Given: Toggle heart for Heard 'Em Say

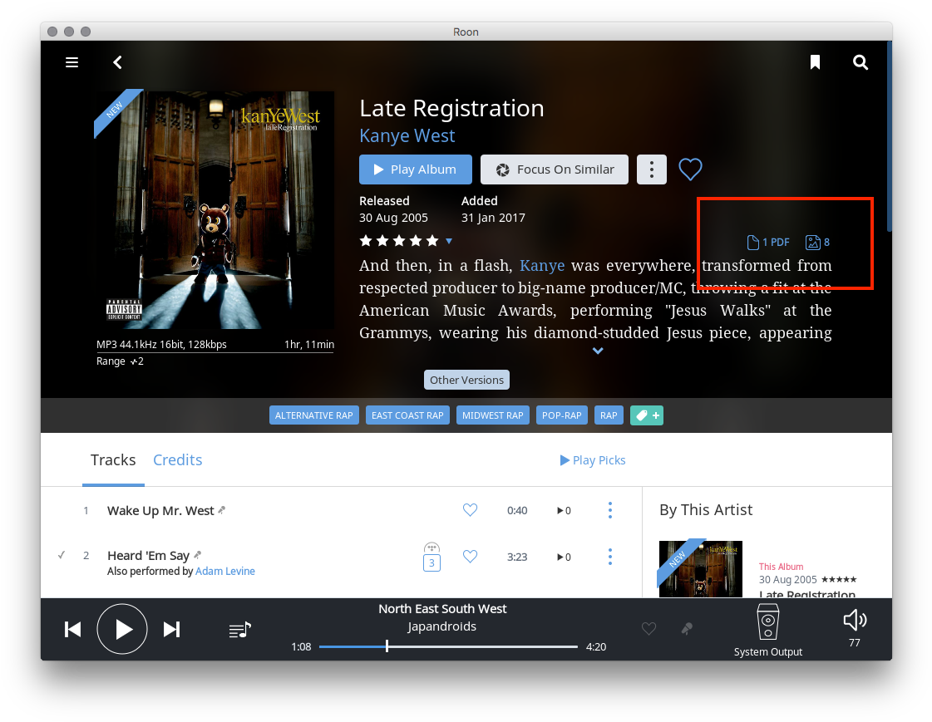Looking at the screenshot, I should pos(470,557).
